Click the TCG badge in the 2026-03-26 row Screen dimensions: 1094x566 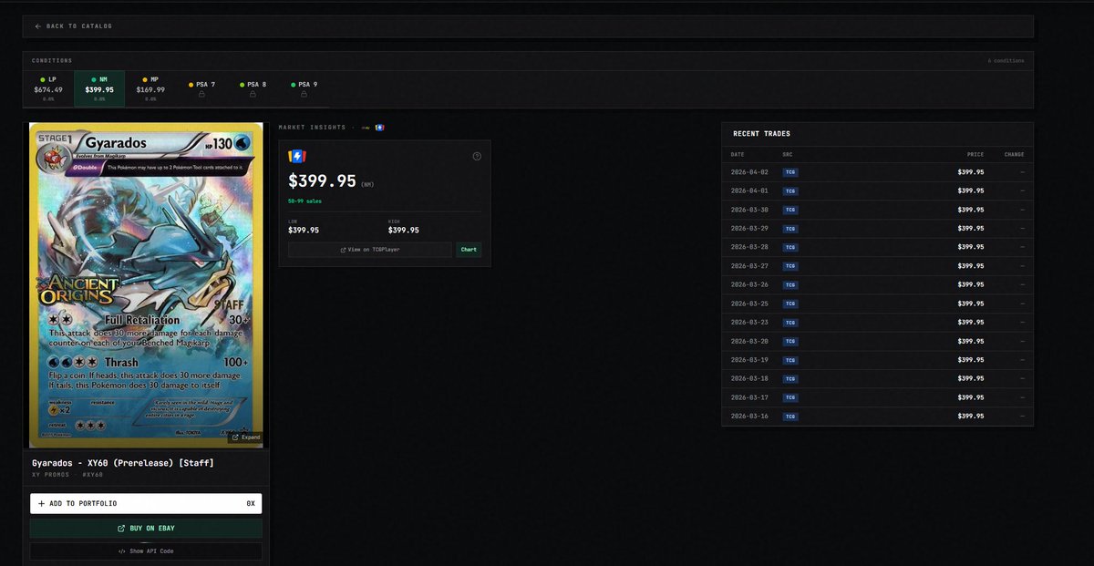tap(790, 284)
